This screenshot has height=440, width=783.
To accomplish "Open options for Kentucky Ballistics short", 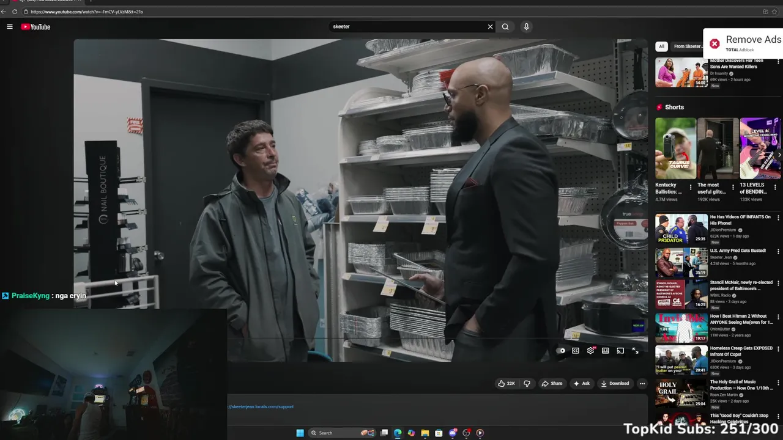I will click(691, 187).
